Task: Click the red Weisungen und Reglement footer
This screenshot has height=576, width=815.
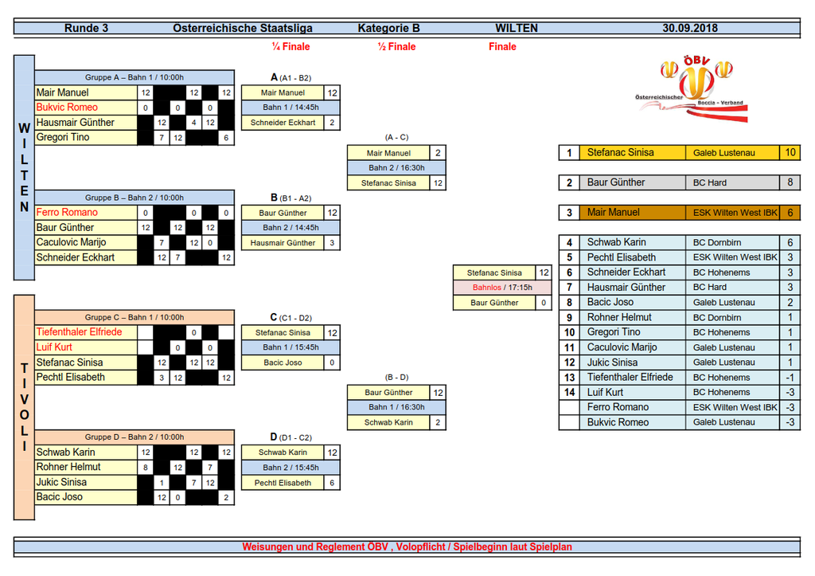Action: [407, 547]
